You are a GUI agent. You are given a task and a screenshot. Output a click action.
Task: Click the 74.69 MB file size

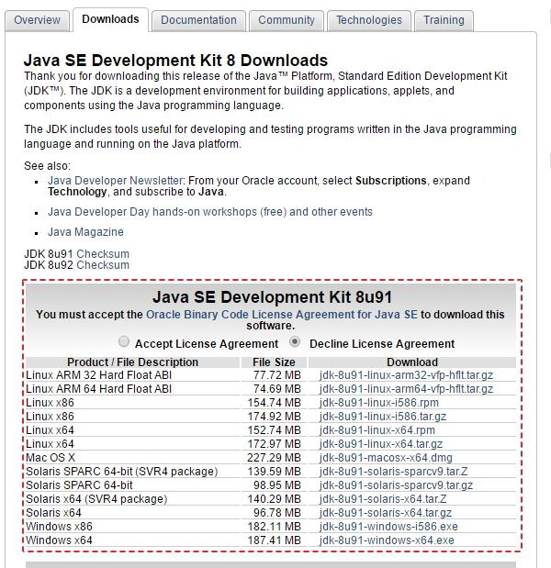pos(277,389)
